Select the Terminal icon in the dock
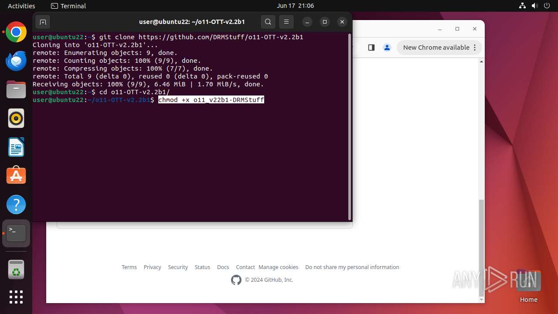The image size is (558, 314). tap(16, 233)
